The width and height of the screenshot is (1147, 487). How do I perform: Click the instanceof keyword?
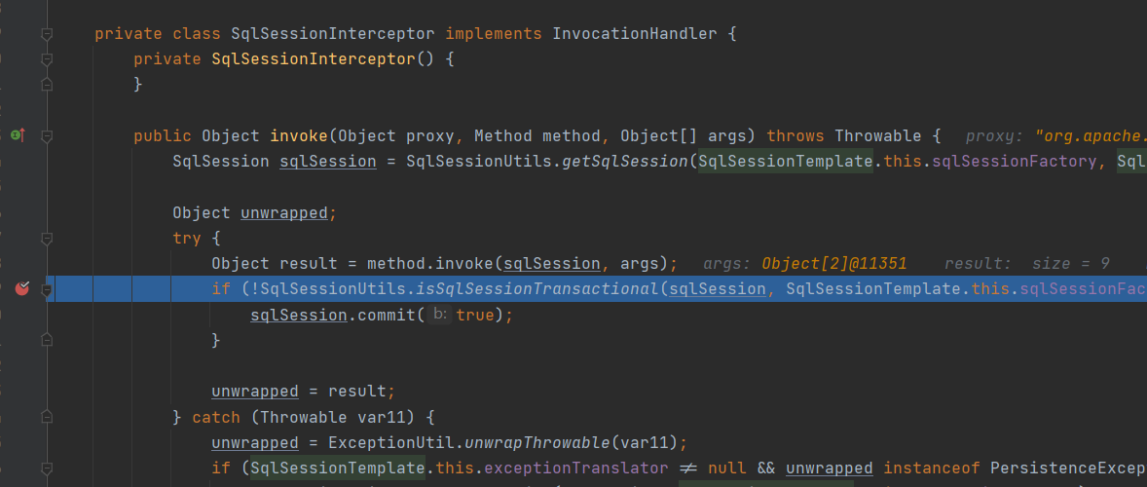(931, 468)
